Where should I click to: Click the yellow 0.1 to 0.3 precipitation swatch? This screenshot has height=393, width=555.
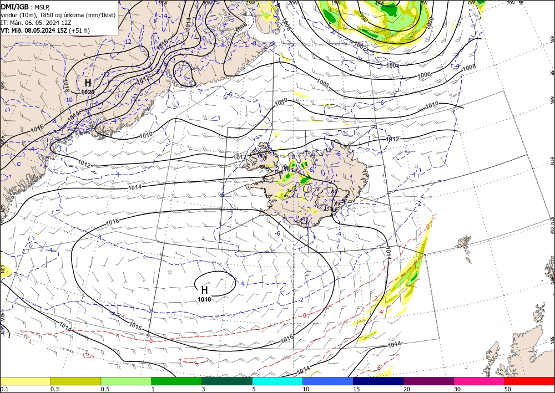[25, 381]
